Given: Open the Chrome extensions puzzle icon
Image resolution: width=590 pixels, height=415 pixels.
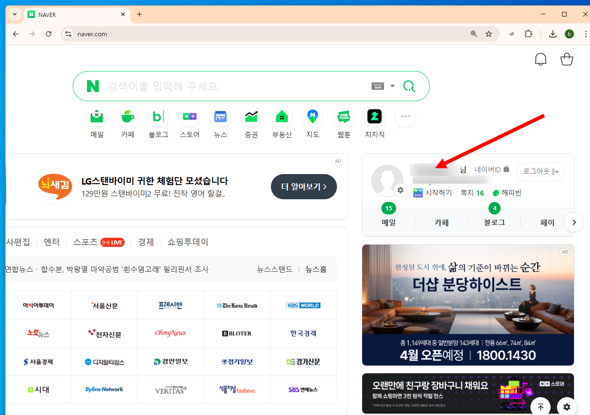Looking at the screenshot, I should pos(528,34).
